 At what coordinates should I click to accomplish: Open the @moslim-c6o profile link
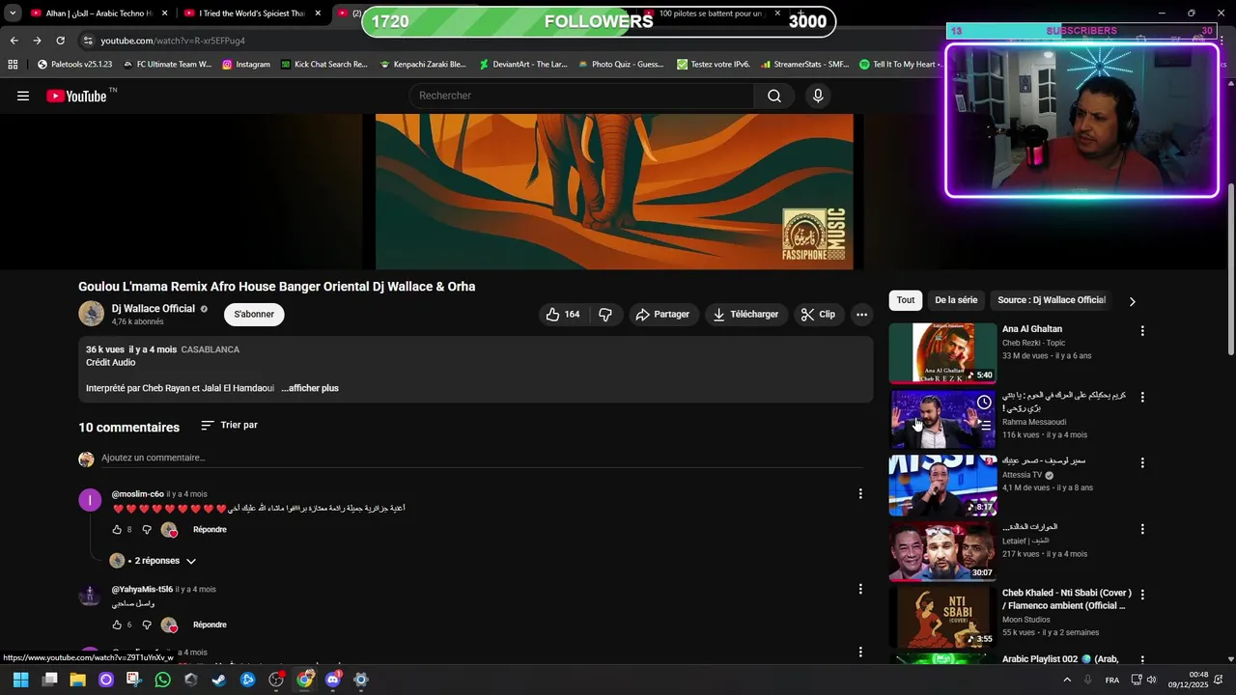tap(138, 494)
